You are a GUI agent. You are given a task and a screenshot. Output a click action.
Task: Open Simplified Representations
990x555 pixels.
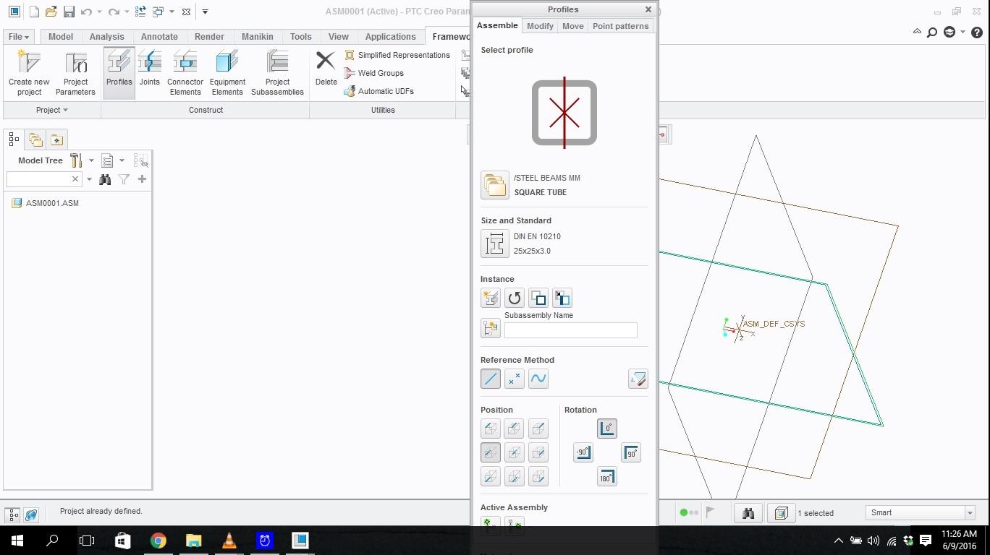click(397, 55)
